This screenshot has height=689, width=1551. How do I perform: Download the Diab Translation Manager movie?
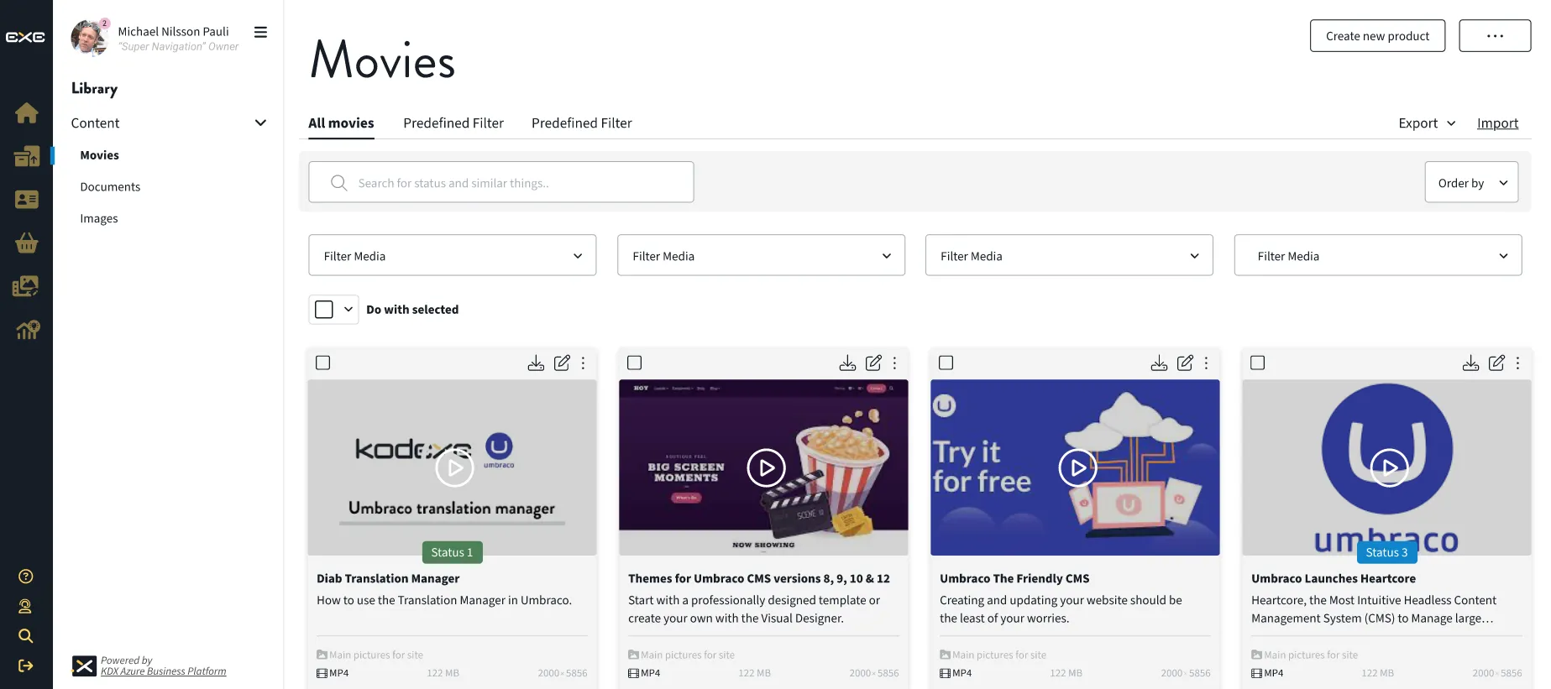click(x=536, y=363)
